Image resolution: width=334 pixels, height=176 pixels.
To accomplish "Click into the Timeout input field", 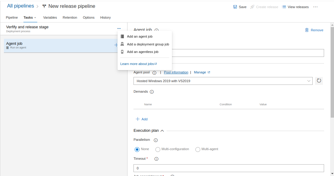I will 228,168.
